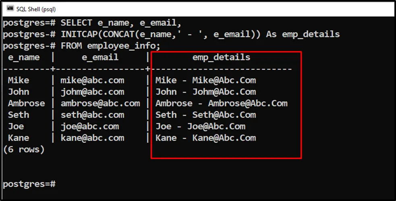Click the (6 rows) result count text
Image resolution: width=396 pixels, height=201 pixels.
24,149
